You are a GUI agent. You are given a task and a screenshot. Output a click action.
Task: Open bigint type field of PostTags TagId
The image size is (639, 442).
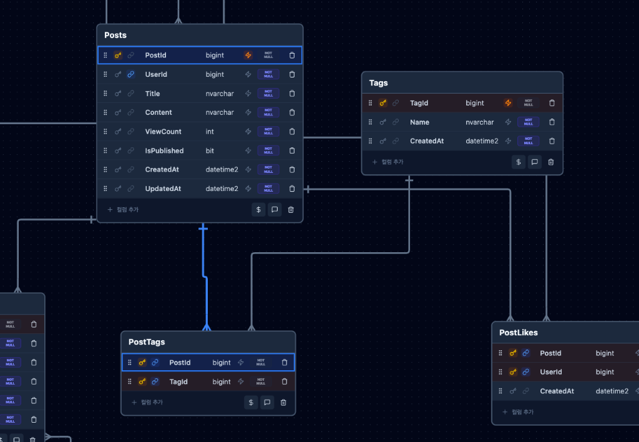tap(222, 381)
